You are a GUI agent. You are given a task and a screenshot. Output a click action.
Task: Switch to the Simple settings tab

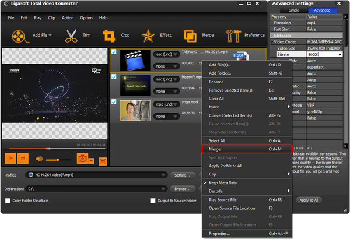[x=294, y=10]
